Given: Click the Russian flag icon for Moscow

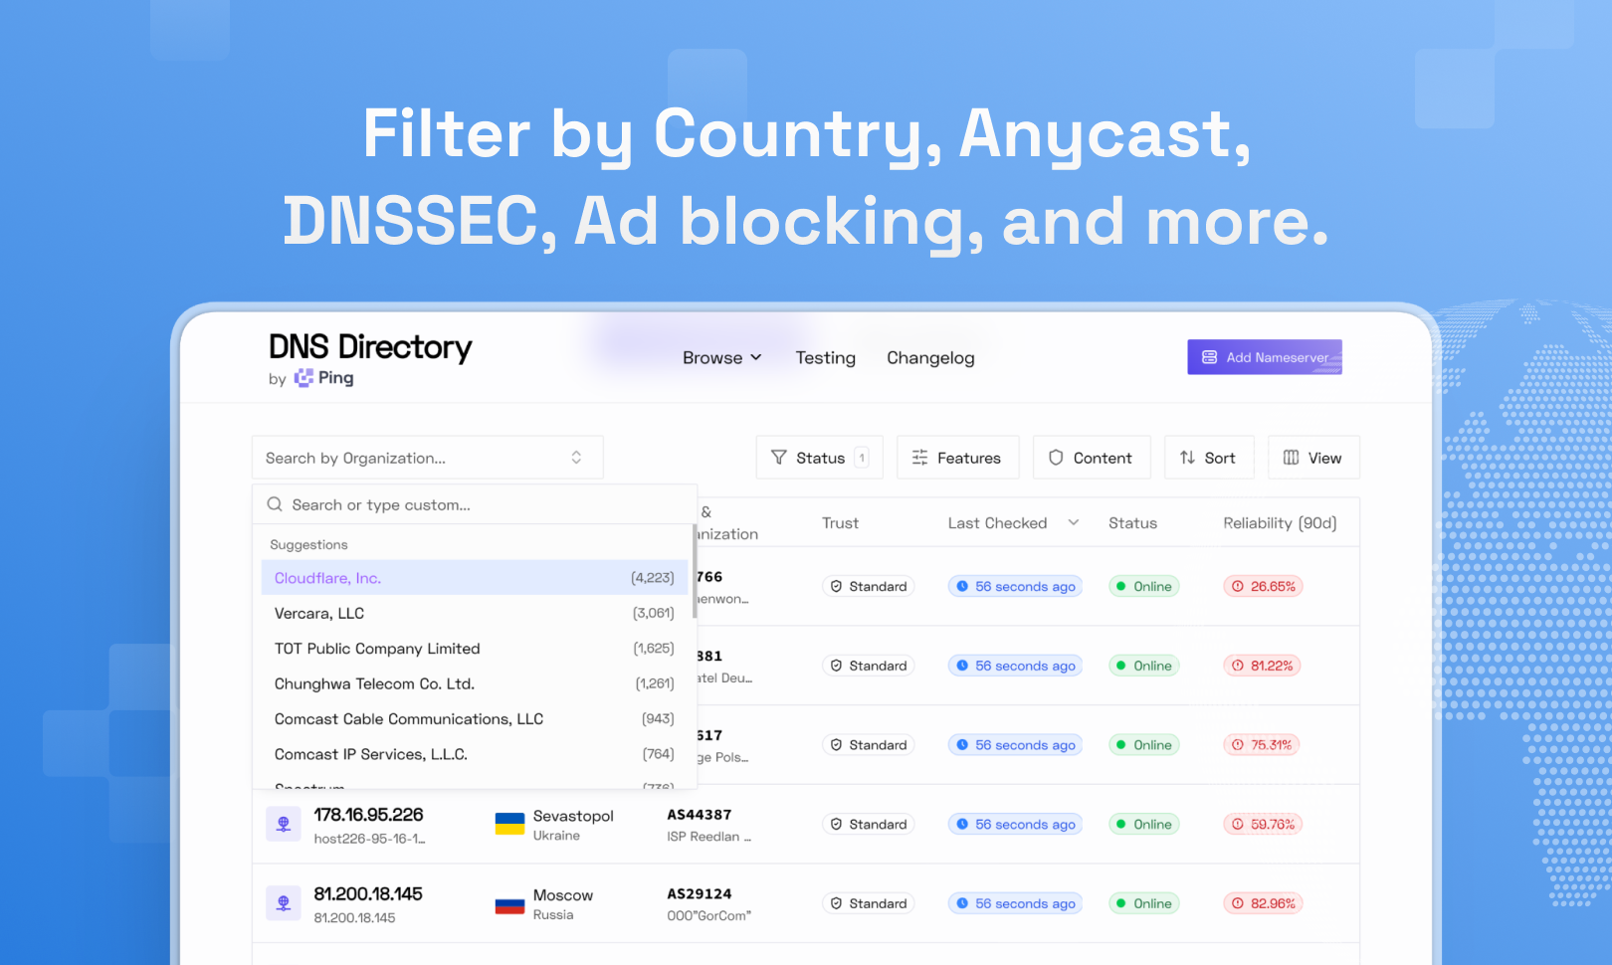Looking at the screenshot, I should click(x=509, y=903).
